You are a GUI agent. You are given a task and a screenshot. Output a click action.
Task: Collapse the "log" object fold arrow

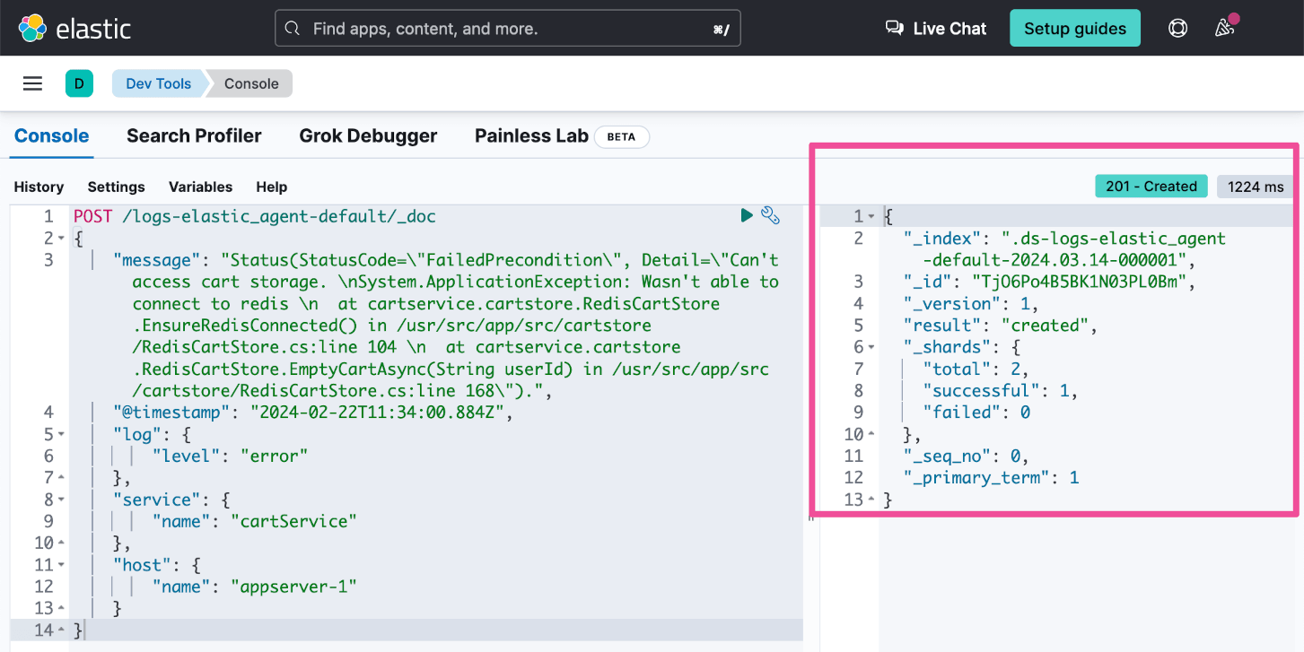[61, 434]
